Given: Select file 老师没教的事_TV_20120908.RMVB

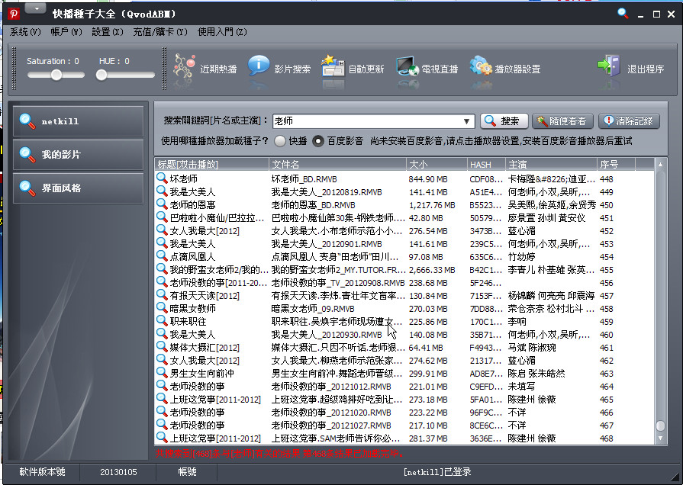Looking at the screenshot, I should coord(338,283).
